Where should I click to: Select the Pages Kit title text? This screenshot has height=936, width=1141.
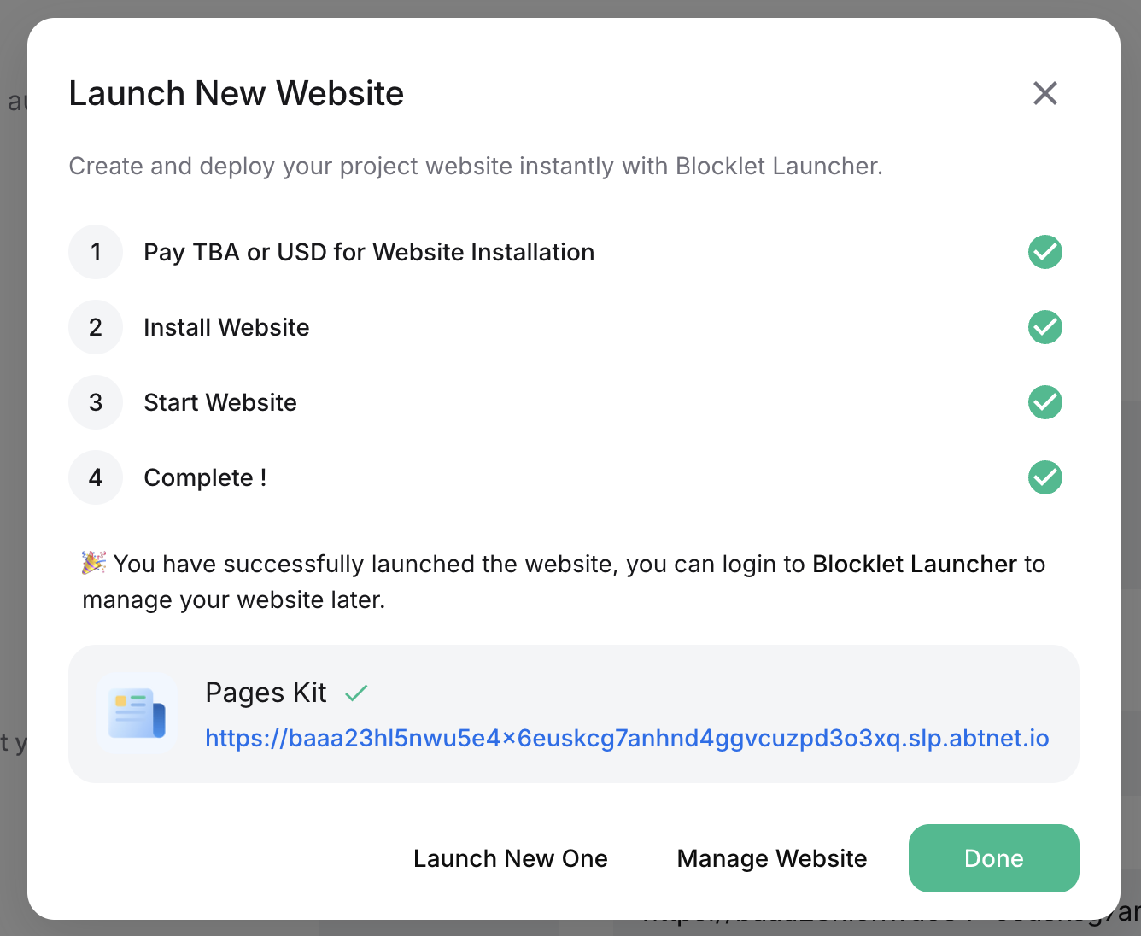[266, 693]
